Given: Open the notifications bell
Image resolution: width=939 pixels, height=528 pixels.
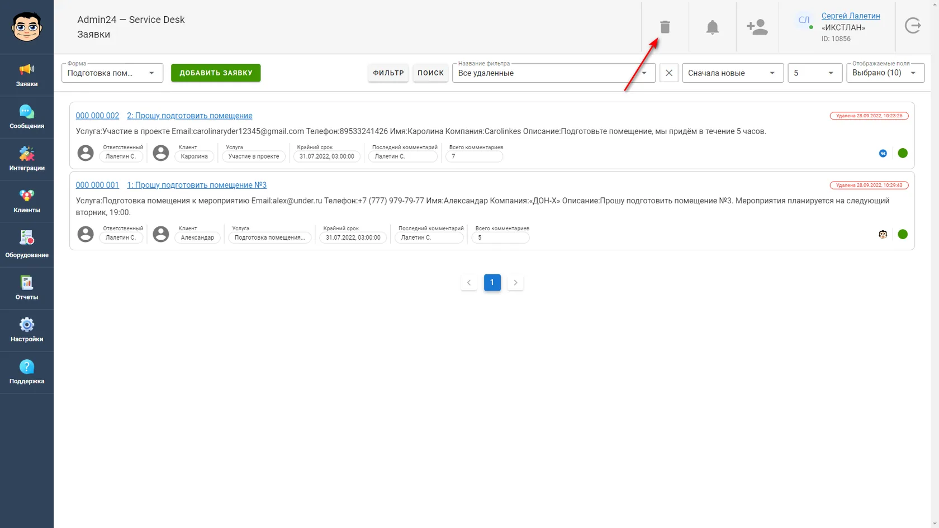Looking at the screenshot, I should (712, 27).
